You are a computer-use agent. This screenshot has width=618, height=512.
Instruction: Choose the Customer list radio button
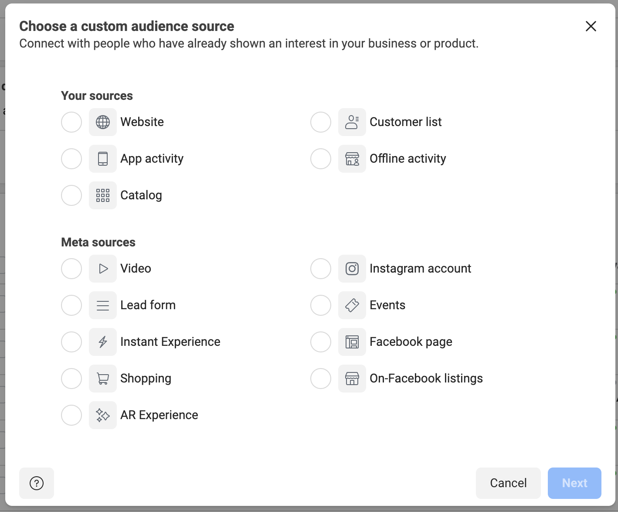point(321,122)
